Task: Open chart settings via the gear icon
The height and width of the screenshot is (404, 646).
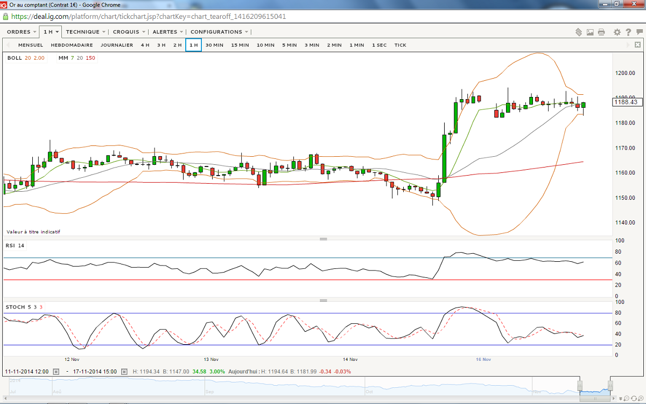Action: click(617, 32)
